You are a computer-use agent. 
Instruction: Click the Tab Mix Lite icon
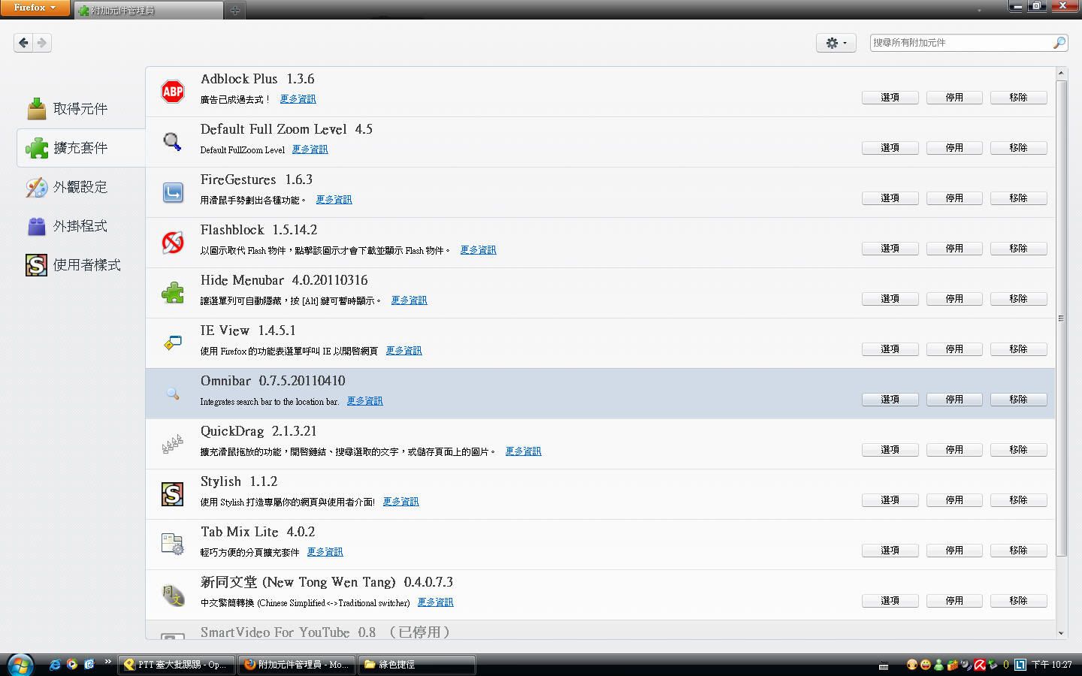[x=173, y=545]
